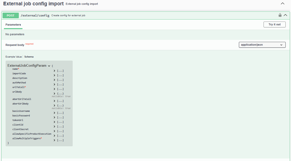Expand the allowMultipleTriggers property
The height and width of the screenshot is (161, 291).
54,140
